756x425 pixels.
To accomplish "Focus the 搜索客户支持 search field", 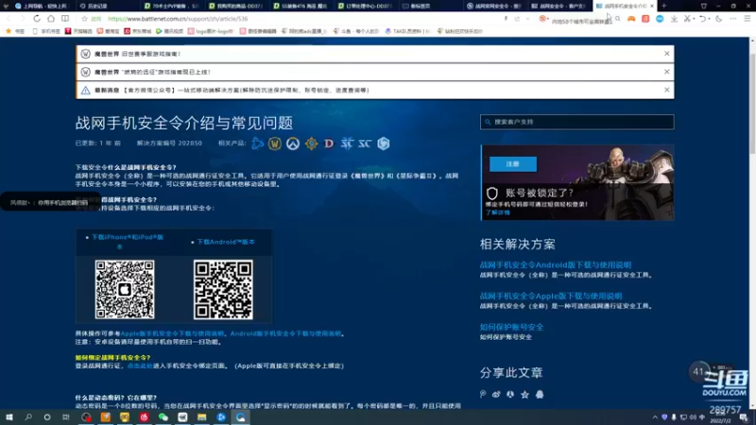I will click(576, 122).
